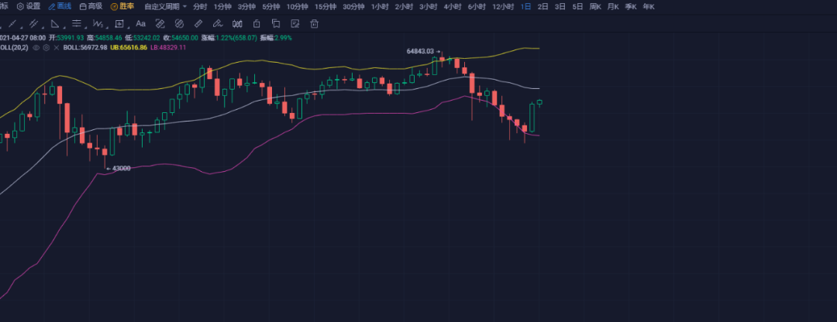Toggle the lock drawings icon
This screenshot has width=837, height=322.
(257, 23)
